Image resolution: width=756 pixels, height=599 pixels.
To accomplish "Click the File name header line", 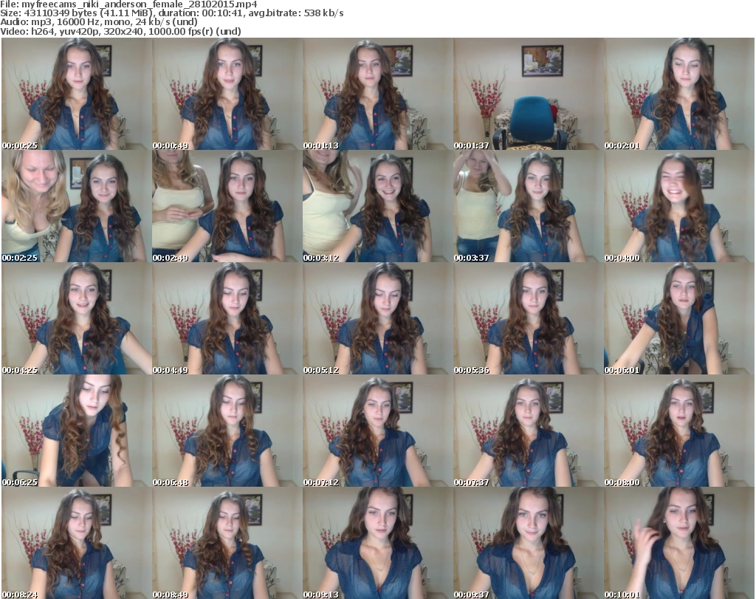I will click(x=128, y=4).
